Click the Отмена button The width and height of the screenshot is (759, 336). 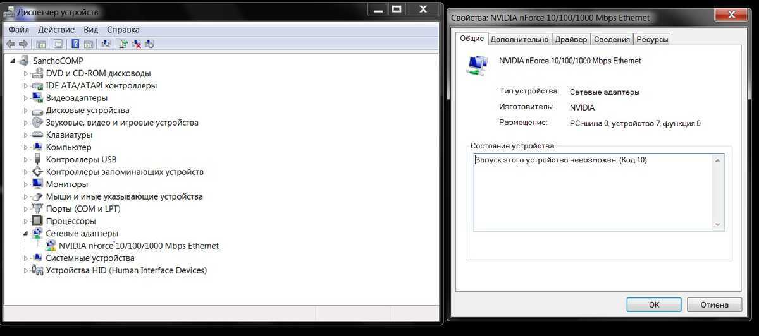714,304
